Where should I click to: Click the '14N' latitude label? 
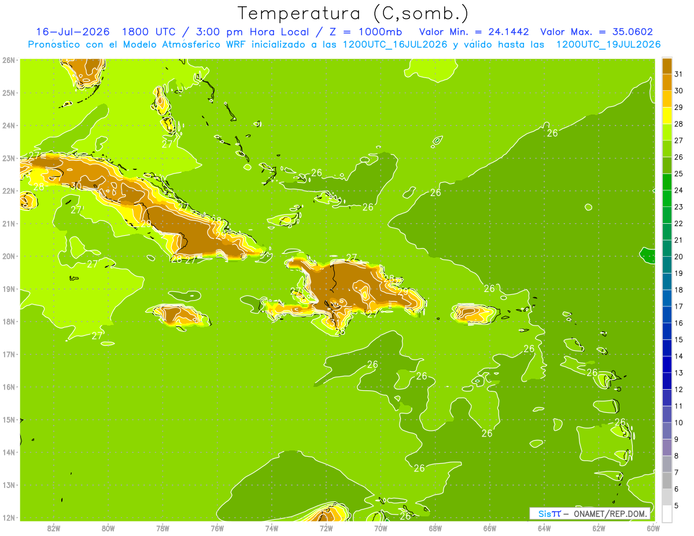(x=8, y=452)
